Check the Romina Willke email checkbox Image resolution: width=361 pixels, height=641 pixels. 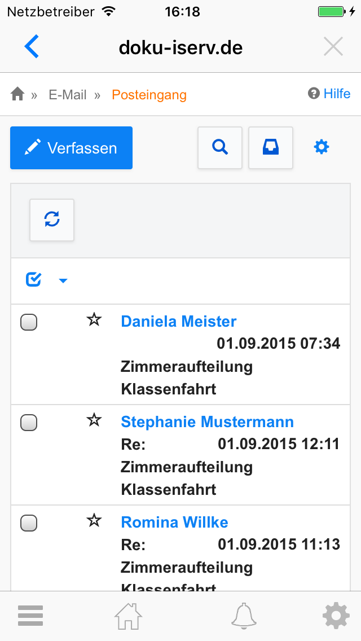pyautogui.click(x=29, y=523)
